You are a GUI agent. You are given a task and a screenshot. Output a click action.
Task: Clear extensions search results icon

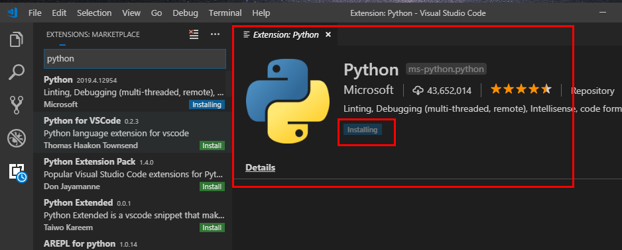[x=194, y=34]
